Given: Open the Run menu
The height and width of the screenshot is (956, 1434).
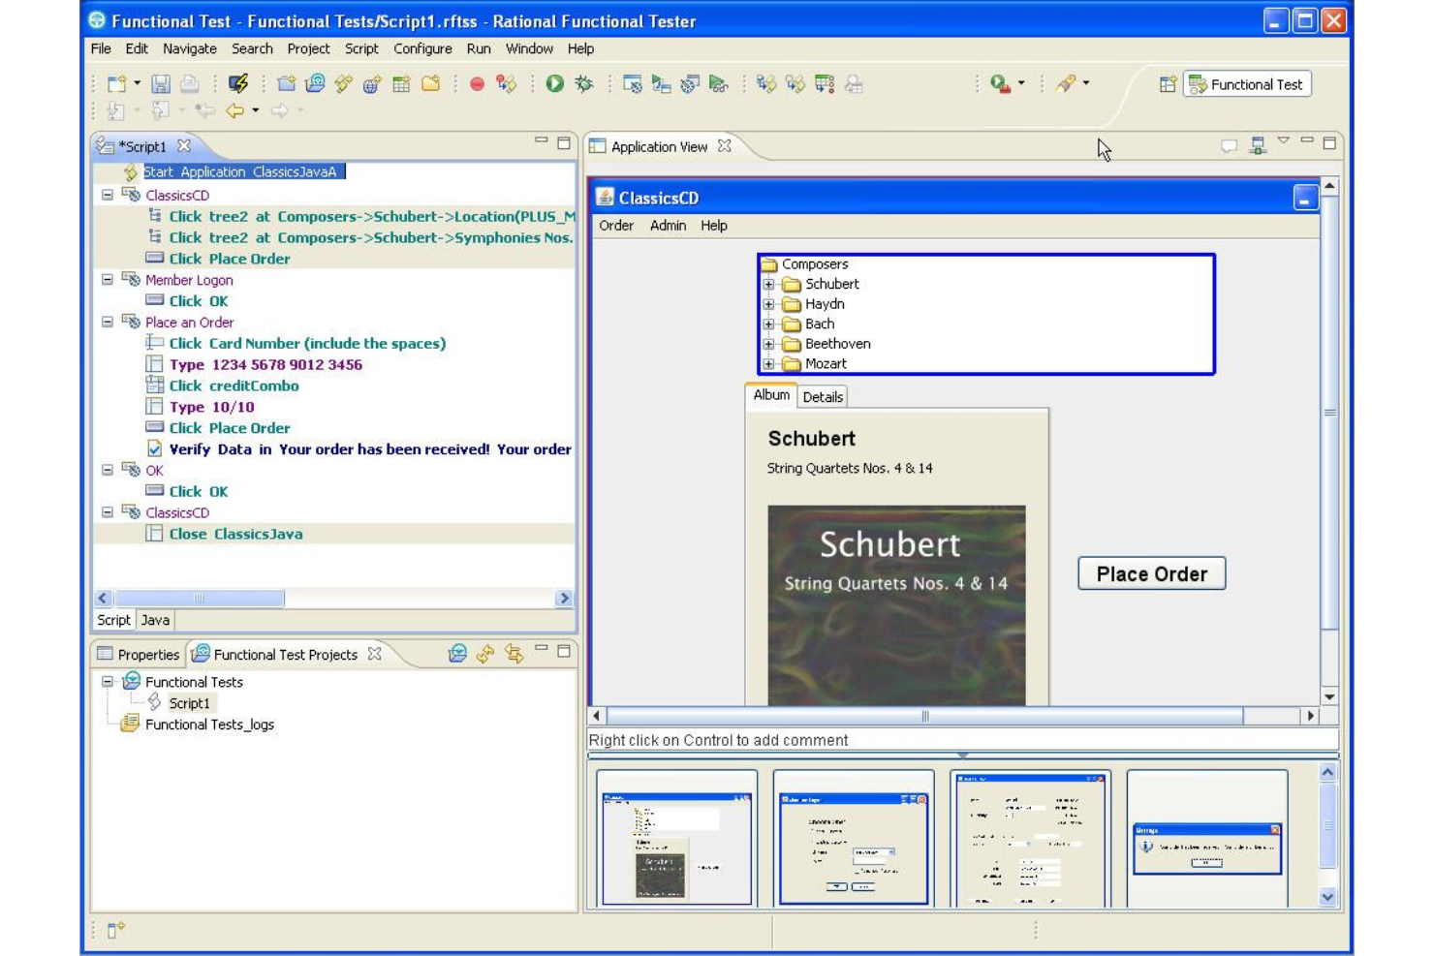Looking at the screenshot, I should (479, 48).
